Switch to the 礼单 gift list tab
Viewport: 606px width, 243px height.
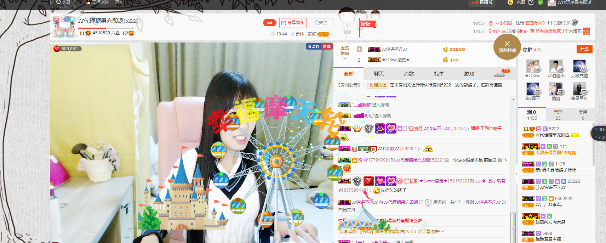pyautogui.click(x=439, y=74)
